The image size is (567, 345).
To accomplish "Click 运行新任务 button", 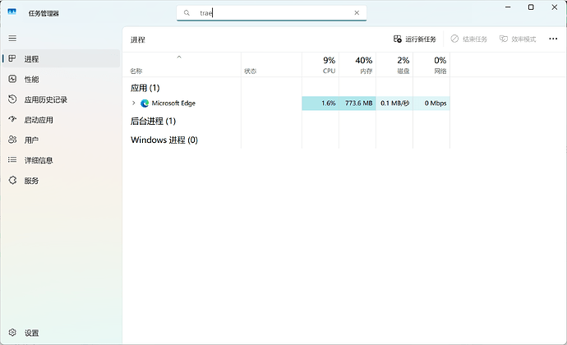I will [414, 39].
